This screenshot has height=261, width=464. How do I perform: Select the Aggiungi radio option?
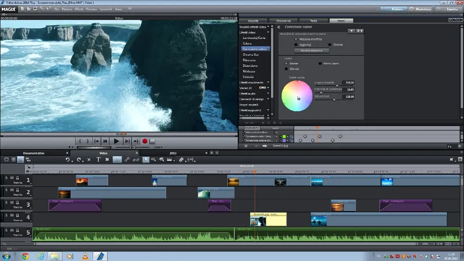pos(296,45)
